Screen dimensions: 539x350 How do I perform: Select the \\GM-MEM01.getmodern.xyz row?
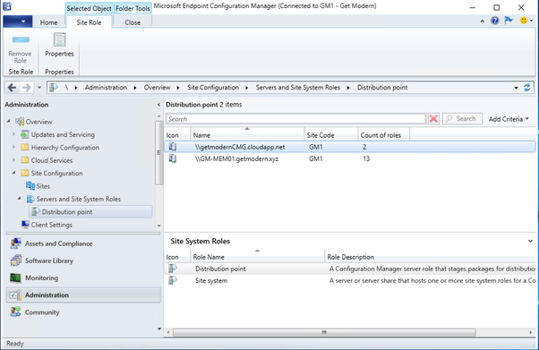click(x=350, y=158)
